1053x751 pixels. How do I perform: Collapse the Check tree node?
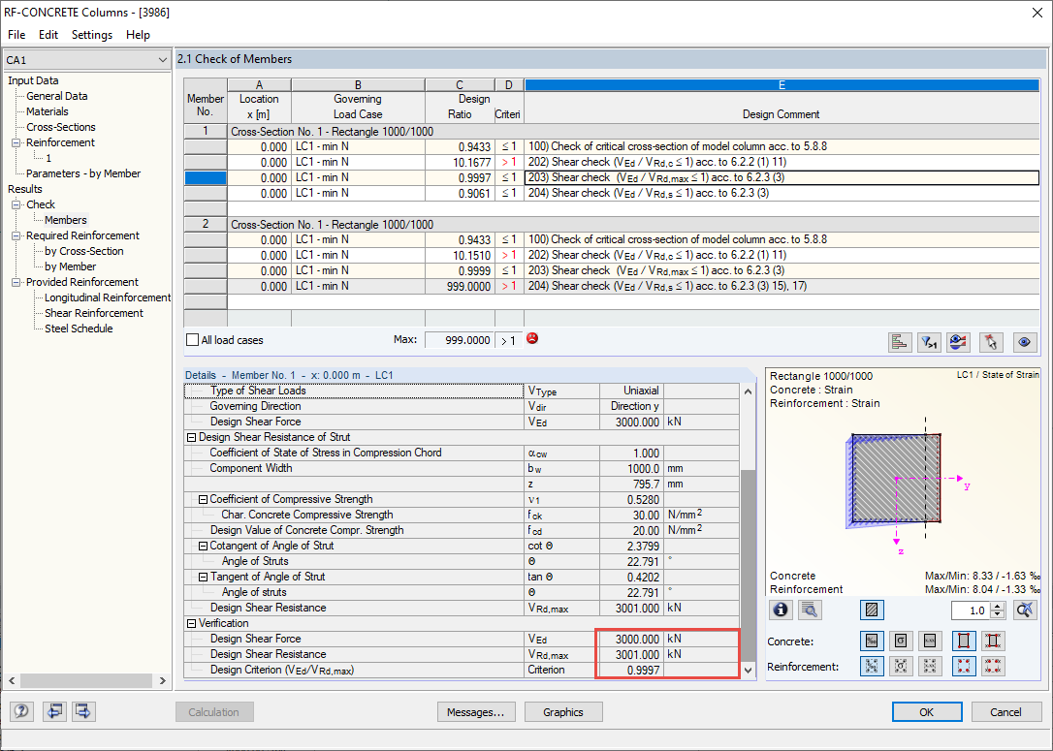(x=16, y=204)
